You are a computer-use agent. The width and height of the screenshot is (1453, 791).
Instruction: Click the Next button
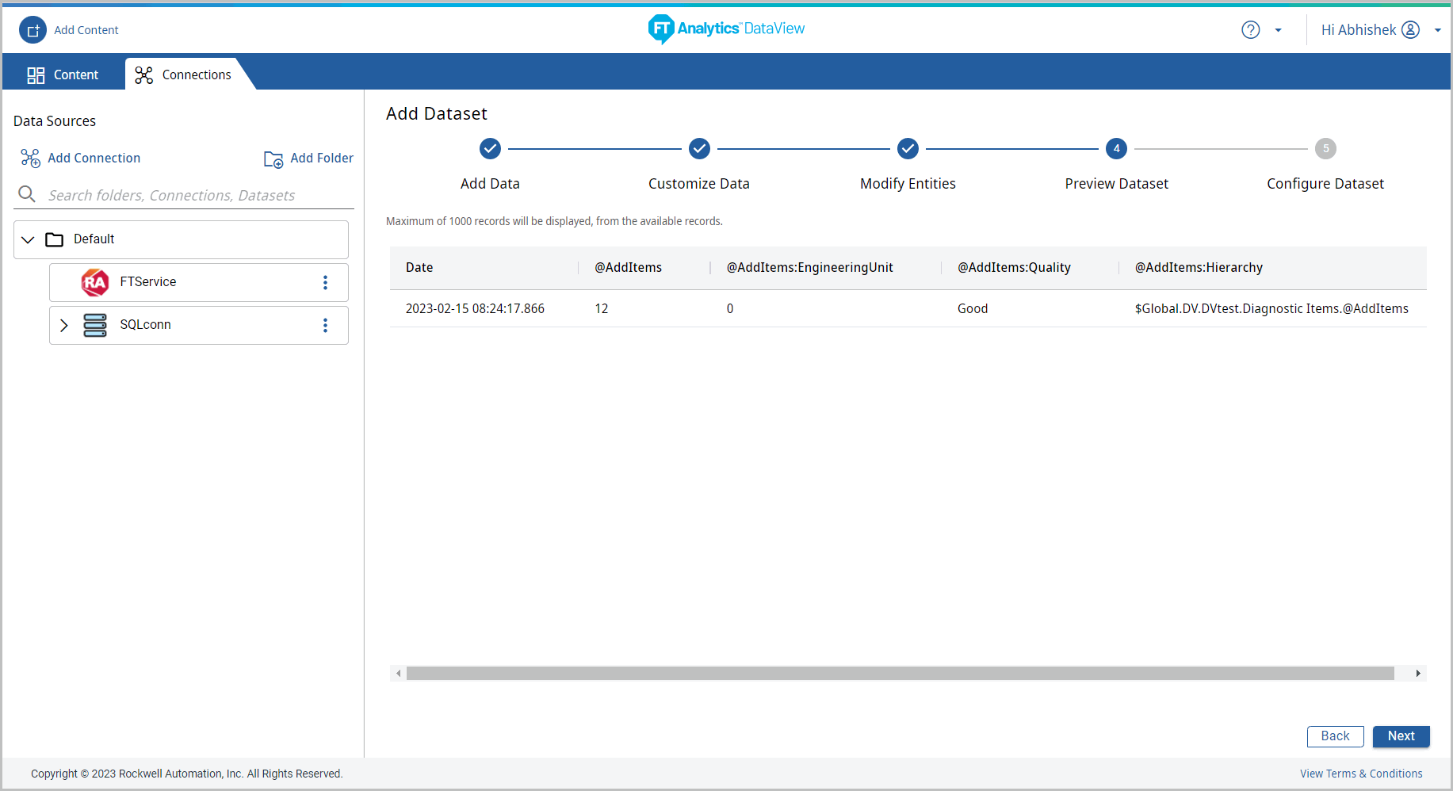(x=1401, y=736)
